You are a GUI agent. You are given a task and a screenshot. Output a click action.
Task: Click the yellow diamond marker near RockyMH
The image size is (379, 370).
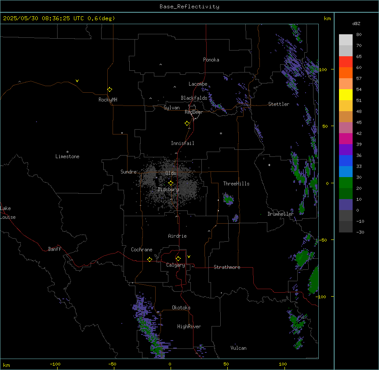pyautogui.click(x=109, y=90)
